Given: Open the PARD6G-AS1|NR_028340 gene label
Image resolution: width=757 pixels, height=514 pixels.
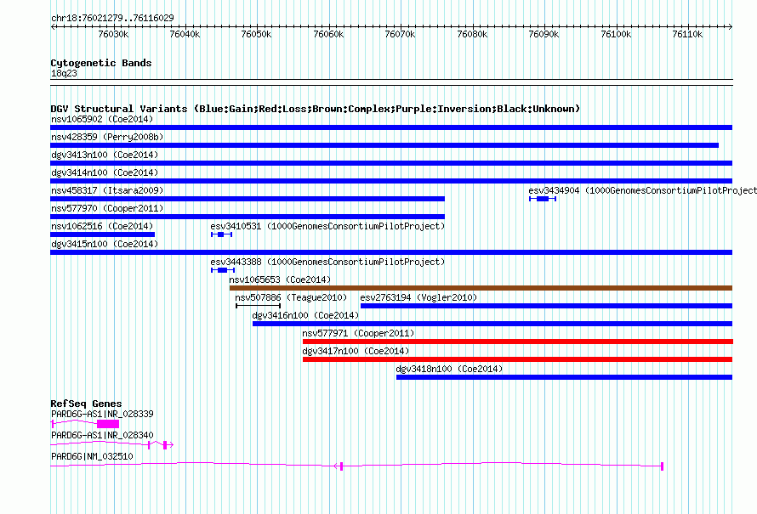Looking at the screenshot, I should (x=102, y=435).
